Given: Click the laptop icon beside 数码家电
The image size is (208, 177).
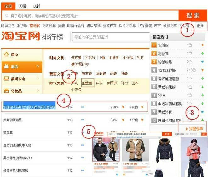Looking at the screenshot, I should [6, 79].
